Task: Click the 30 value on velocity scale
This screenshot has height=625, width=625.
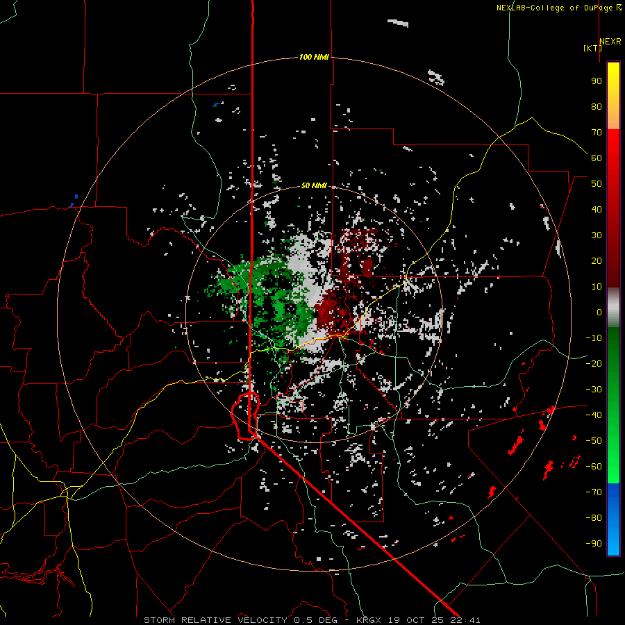Action: (x=597, y=235)
